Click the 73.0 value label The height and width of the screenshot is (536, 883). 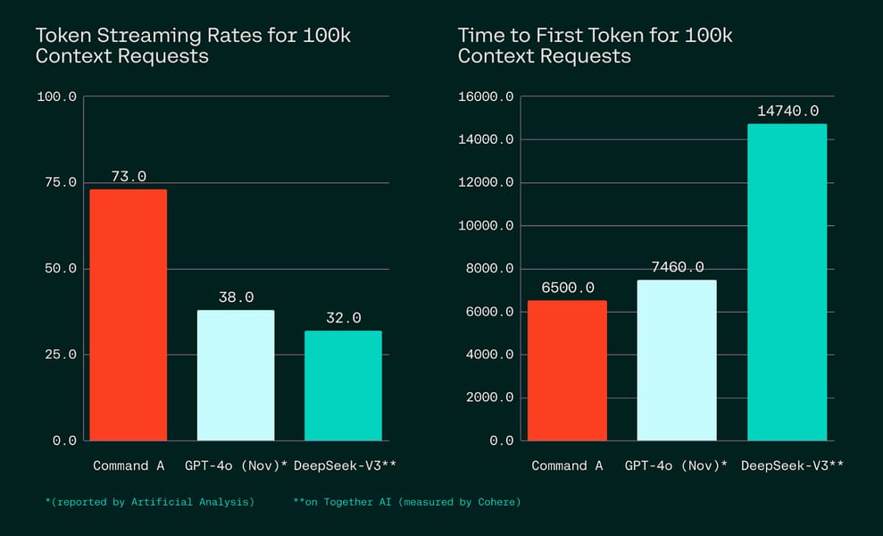coord(129,176)
